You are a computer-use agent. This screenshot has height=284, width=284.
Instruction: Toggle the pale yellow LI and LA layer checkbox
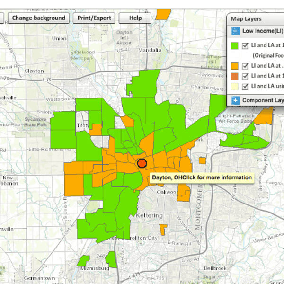[x=245, y=86]
